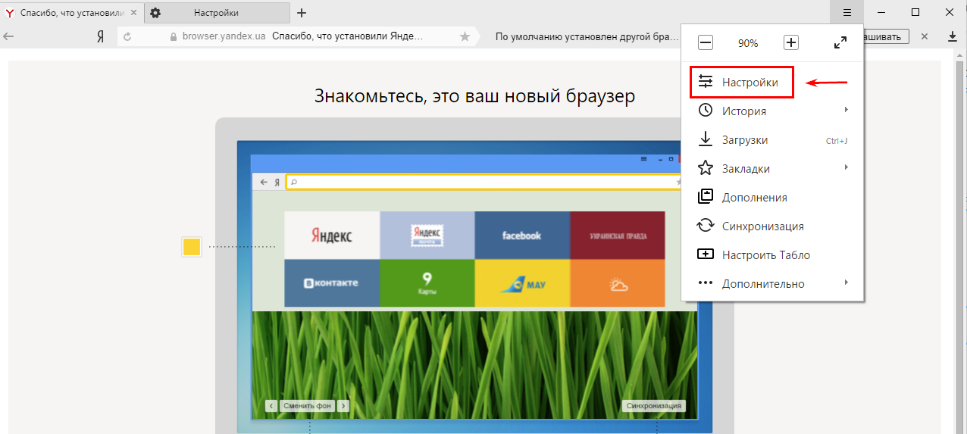Viewport: 967px width, 434px height.
Task: Select Настроить Табло menu item
Action: pyautogui.click(x=765, y=255)
